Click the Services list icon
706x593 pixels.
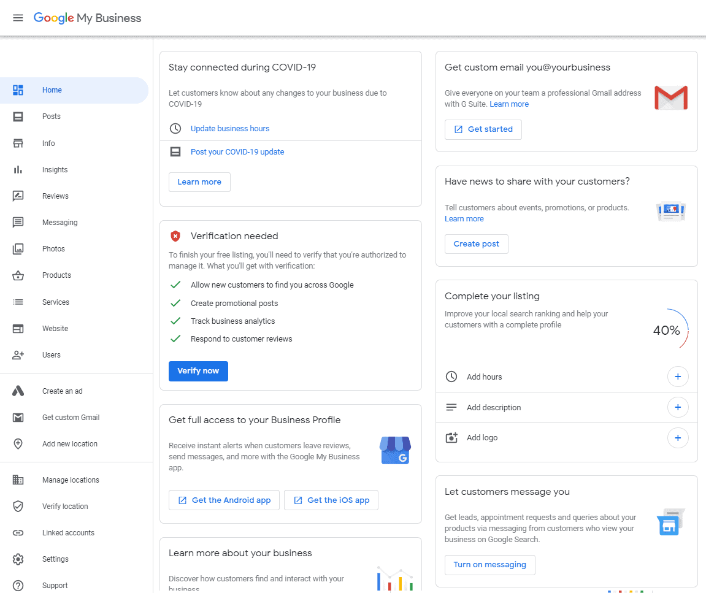[x=18, y=302]
